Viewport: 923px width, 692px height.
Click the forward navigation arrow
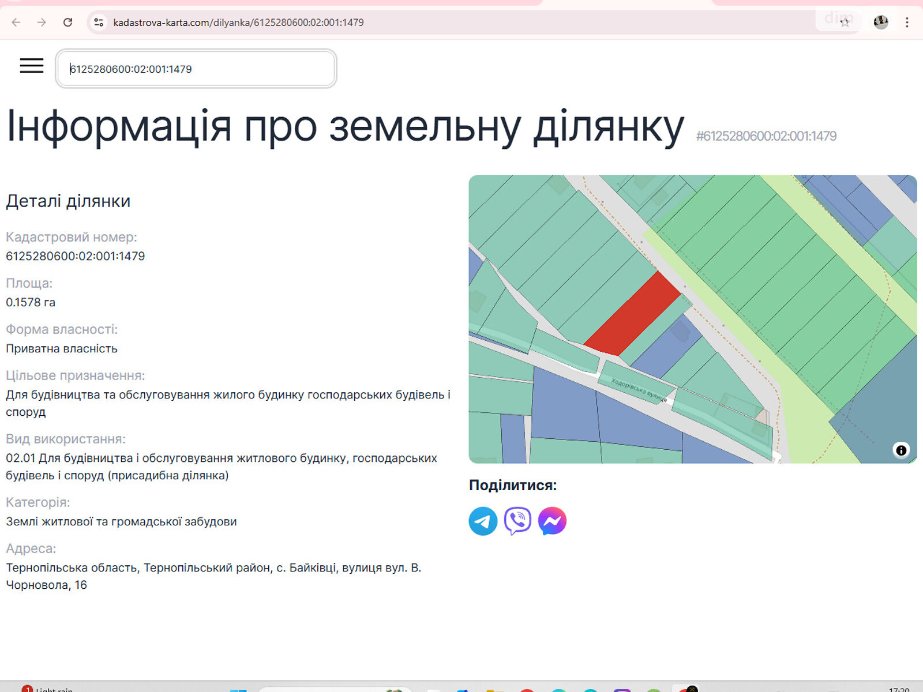(42, 22)
